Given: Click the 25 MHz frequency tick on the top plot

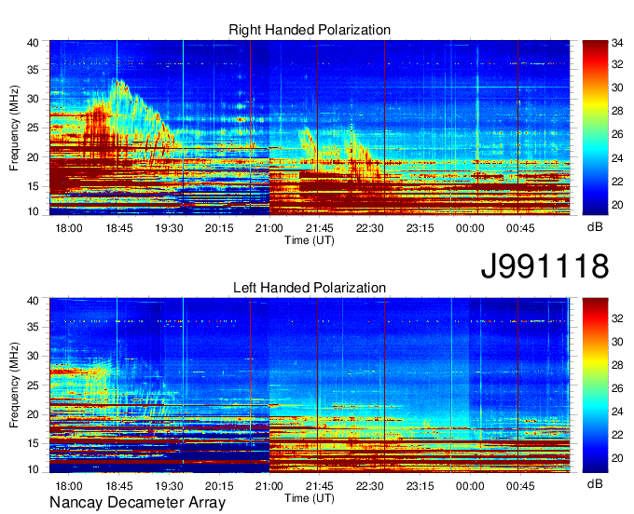Looking at the screenshot, I should coord(34,128).
